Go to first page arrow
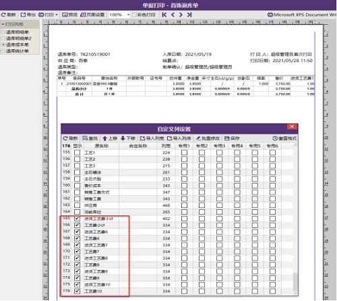The image size is (337, 301). (x=164, y=15)
